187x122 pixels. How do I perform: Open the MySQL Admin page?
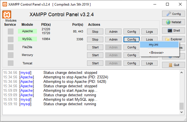tap(113, 39)
